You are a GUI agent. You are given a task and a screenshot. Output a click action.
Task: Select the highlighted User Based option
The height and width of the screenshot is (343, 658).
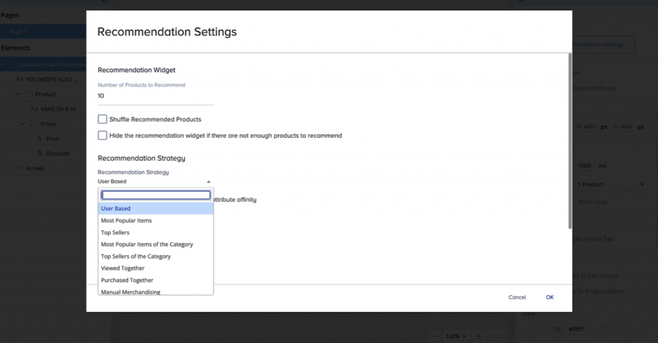pyautogui.click(x=116, y=209)
